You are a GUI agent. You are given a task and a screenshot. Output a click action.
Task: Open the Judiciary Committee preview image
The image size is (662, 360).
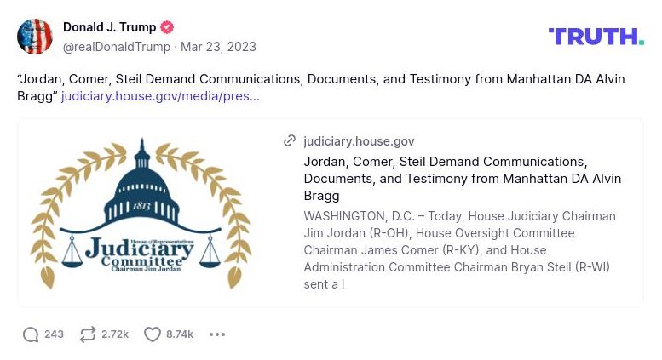click(x=141, y=213)
